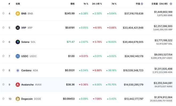
Task: Open the Dogecoin coin page link
Action: point(31,99)
